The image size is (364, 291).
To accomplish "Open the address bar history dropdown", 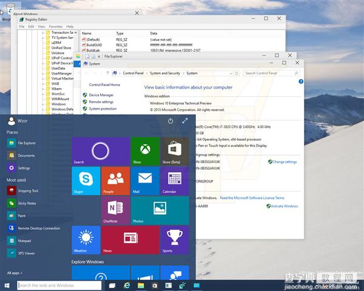I will pos(231,73).
